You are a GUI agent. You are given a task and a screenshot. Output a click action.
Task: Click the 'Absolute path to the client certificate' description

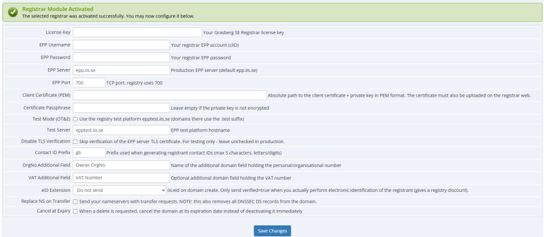pos(399,96)
